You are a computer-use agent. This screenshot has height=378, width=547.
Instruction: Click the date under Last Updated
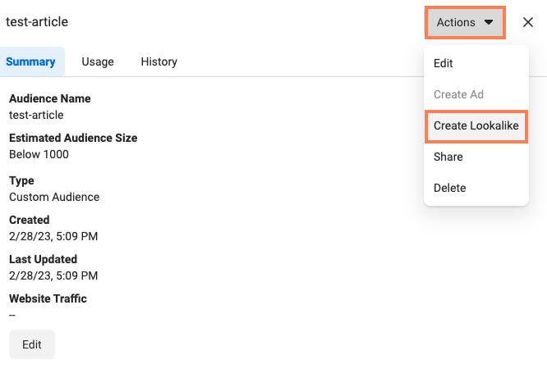(53, 276)
